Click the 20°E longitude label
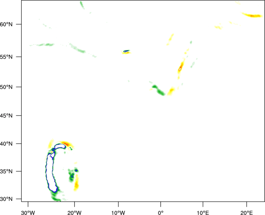Viewport: 265px width, 215px height. point(246,213)
